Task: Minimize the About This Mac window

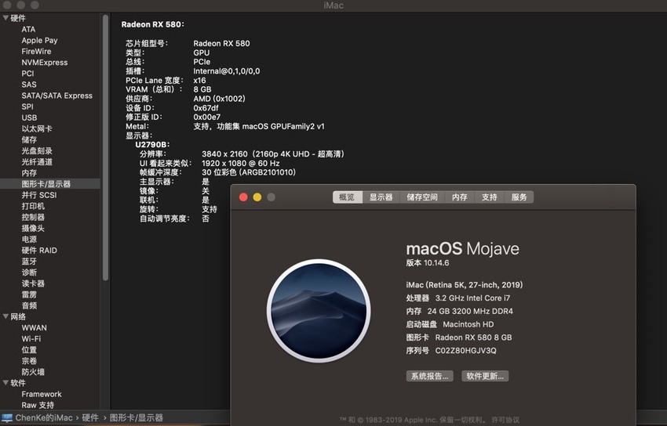Action: pos(257,197)
